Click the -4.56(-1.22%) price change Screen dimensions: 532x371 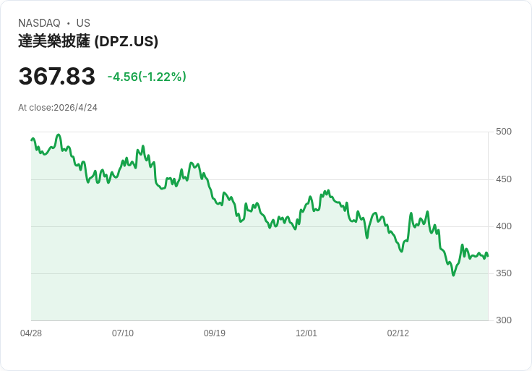(x=147, y=77)
